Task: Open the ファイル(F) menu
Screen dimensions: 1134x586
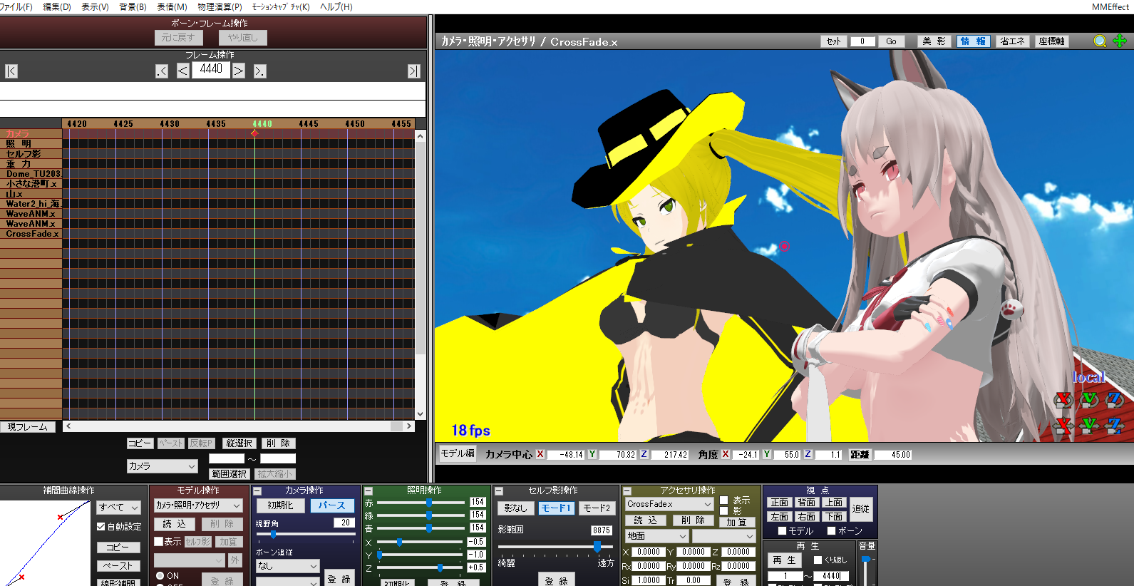Action: tap(16, 6)
